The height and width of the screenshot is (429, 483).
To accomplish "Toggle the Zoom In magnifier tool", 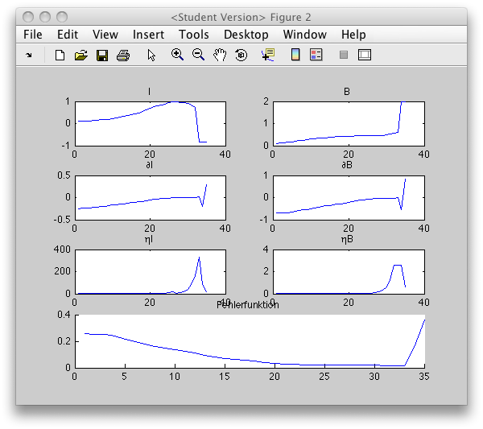I will [x=177, y=56].
